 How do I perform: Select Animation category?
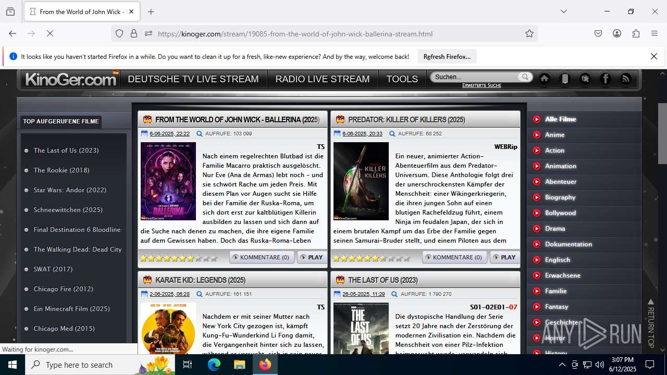(x=561, y=166)
